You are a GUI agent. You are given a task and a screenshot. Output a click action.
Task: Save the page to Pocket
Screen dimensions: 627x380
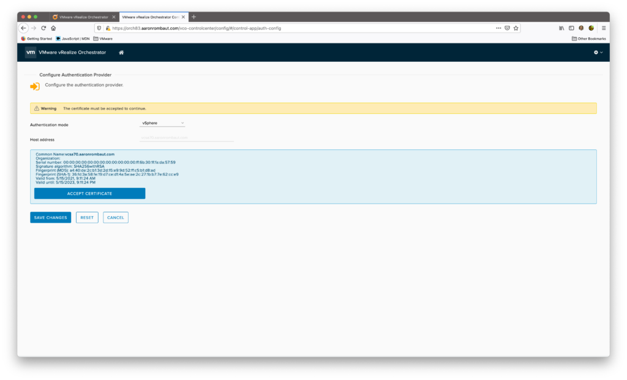click(507, 28)
